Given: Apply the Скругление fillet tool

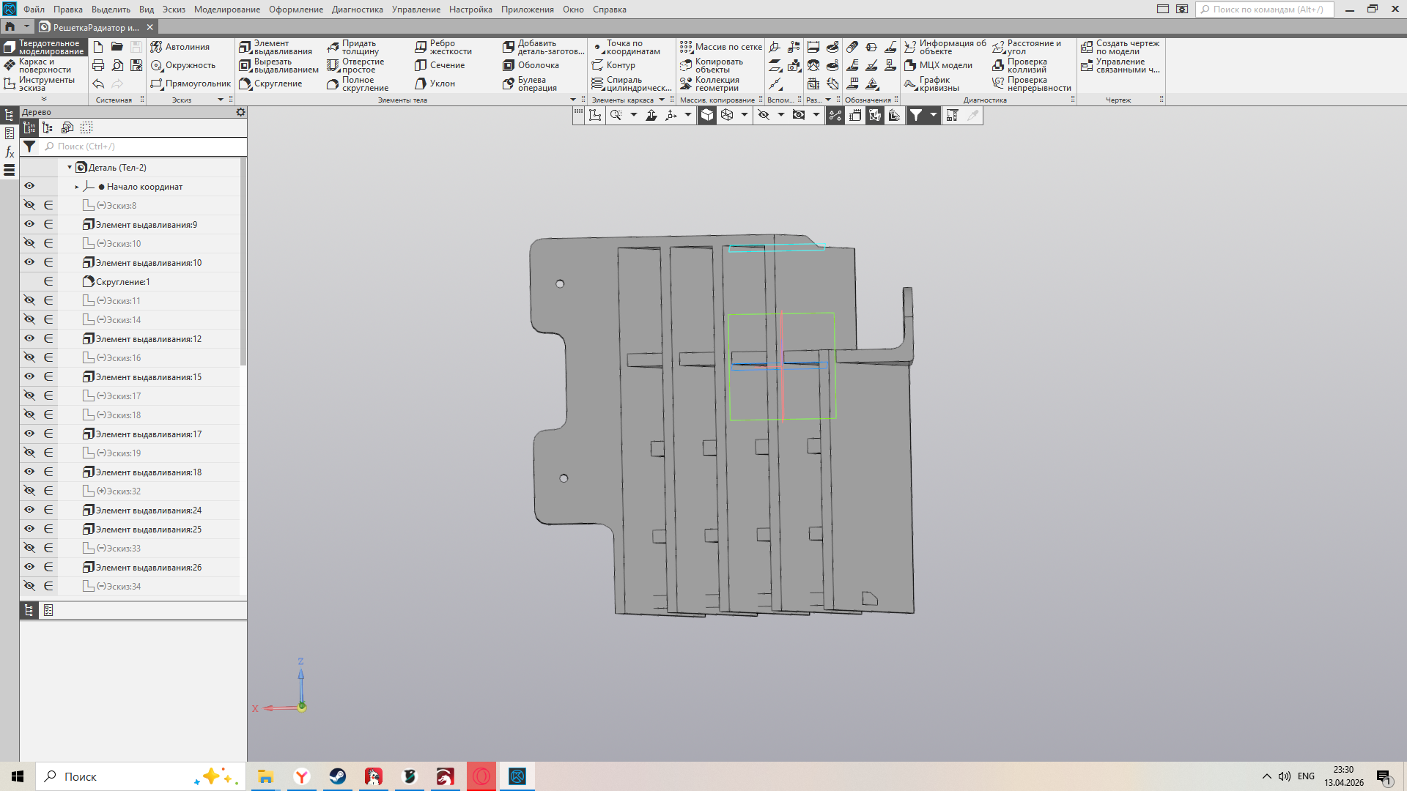Looking at the screenshot, I should [271, 83].
